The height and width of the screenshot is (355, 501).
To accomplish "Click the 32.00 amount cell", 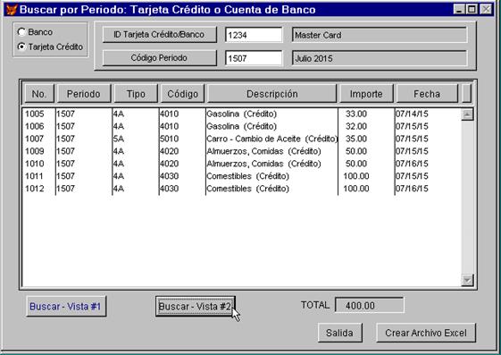I will pyautogui.click(x=356, y=126).
